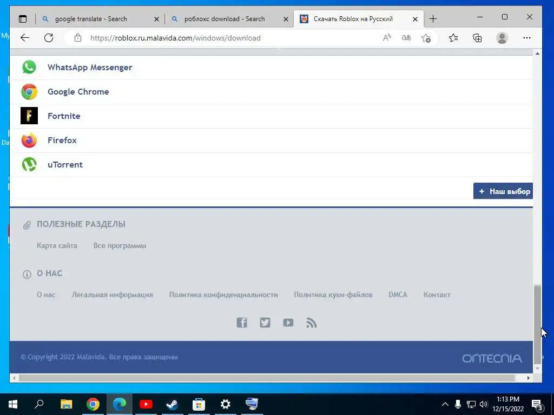The image size is (554, 415).
Task: Close the Скачать Roblox tab
Action: (x=415, y=19)
